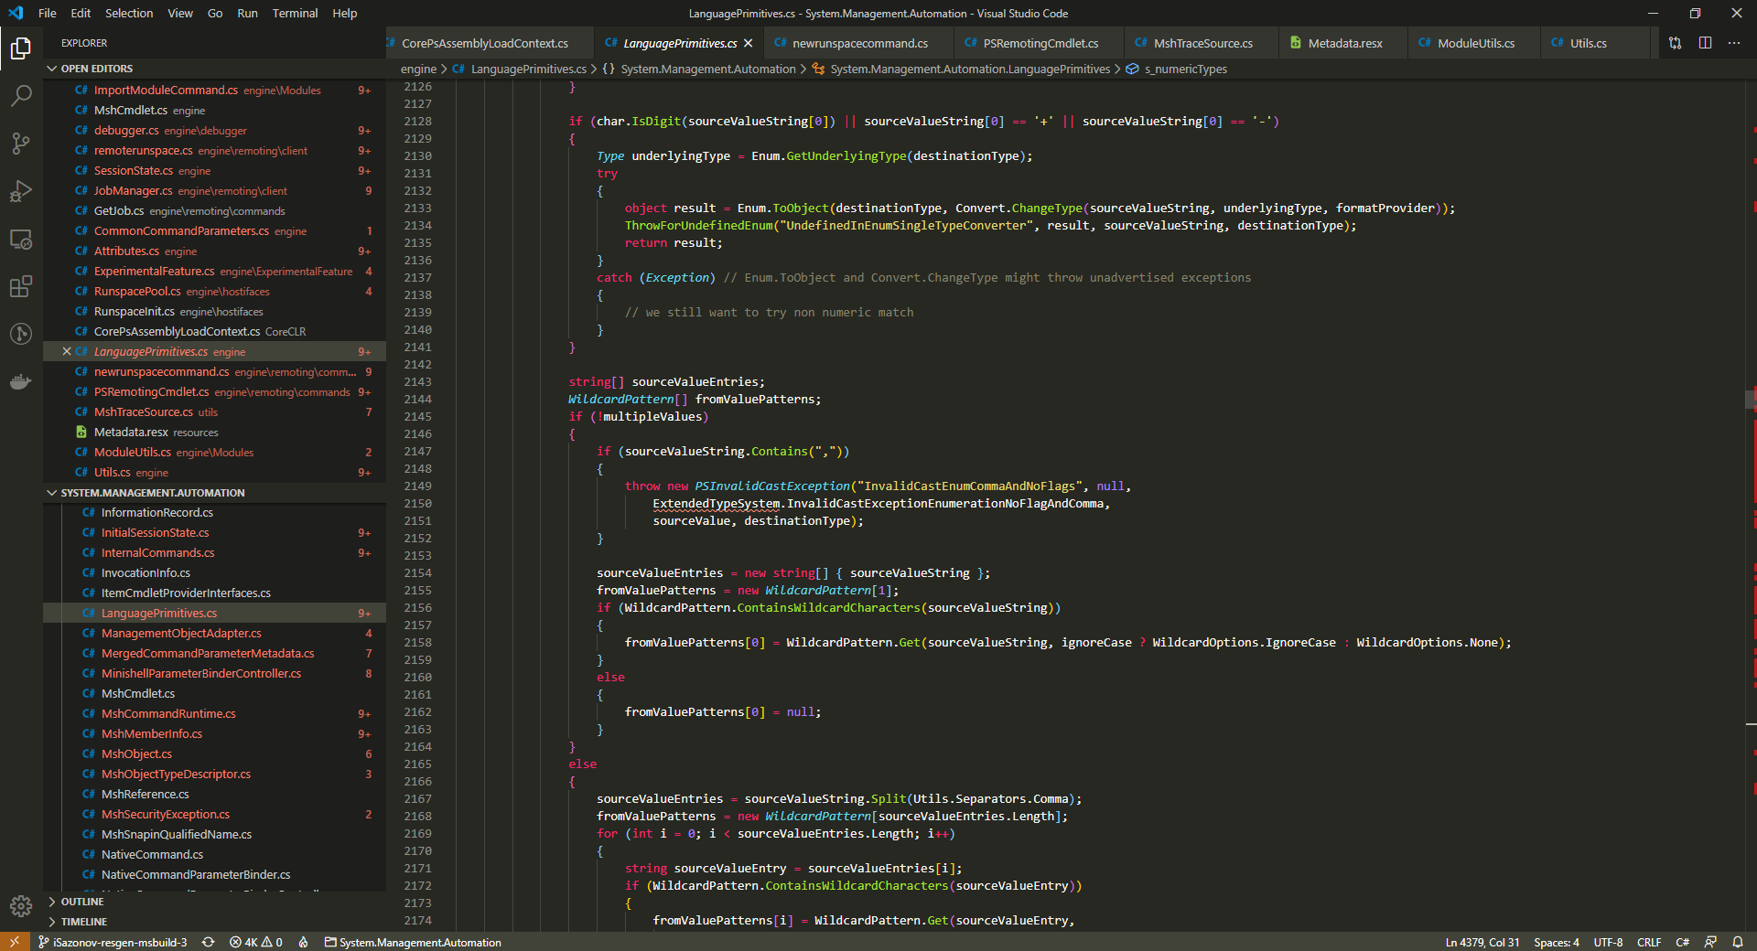Select InitialSessionState.cs in the folder tree

[x=215, y=532]
